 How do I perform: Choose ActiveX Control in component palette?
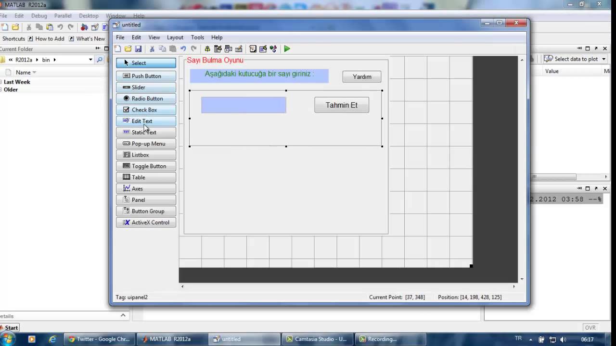(x=146, y=222)
